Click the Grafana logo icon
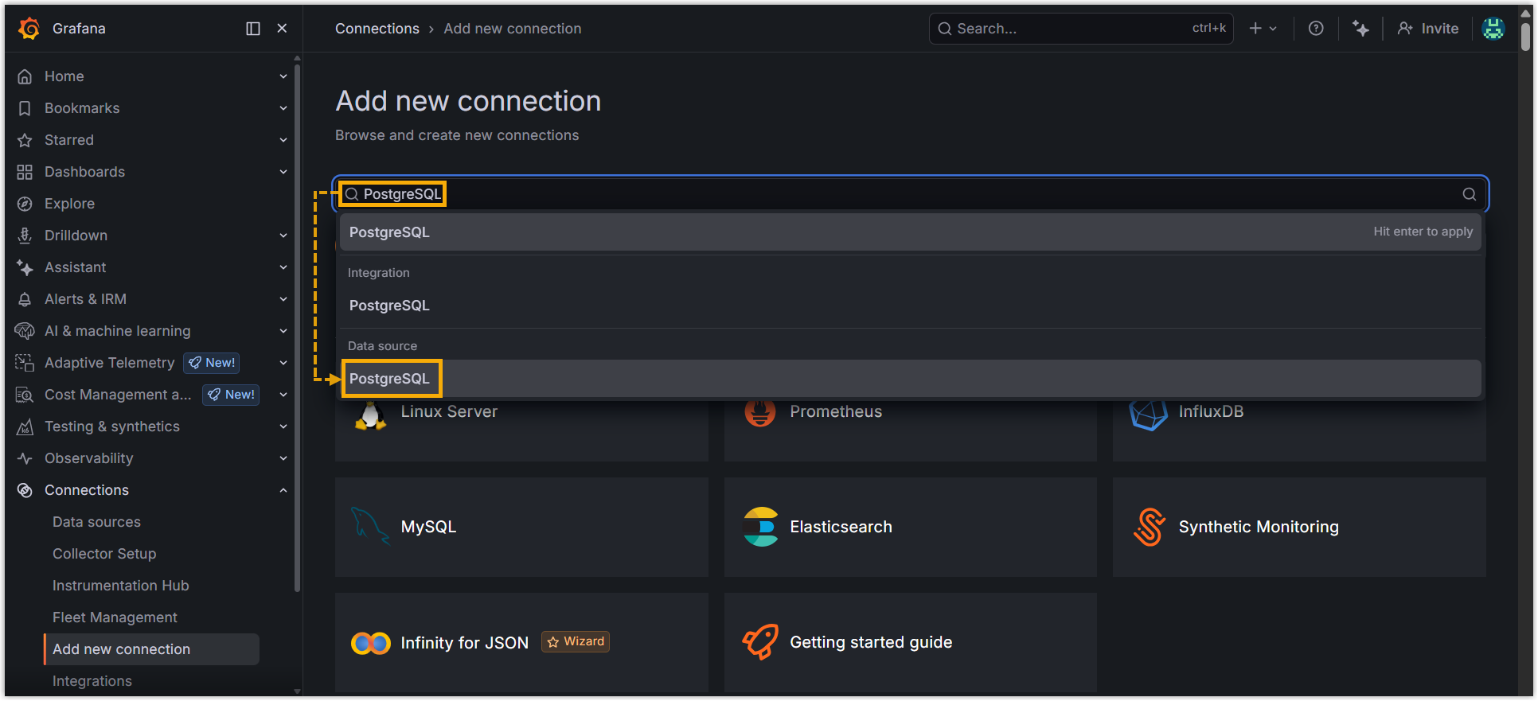Viewport: 1538px width, 701px height. 29,29
